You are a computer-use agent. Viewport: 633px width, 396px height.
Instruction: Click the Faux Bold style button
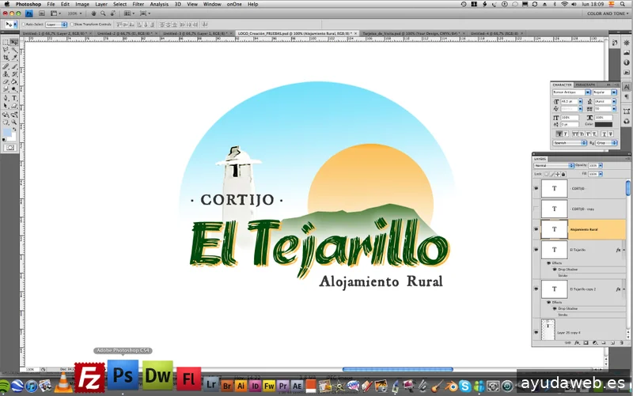coord(559,134)
